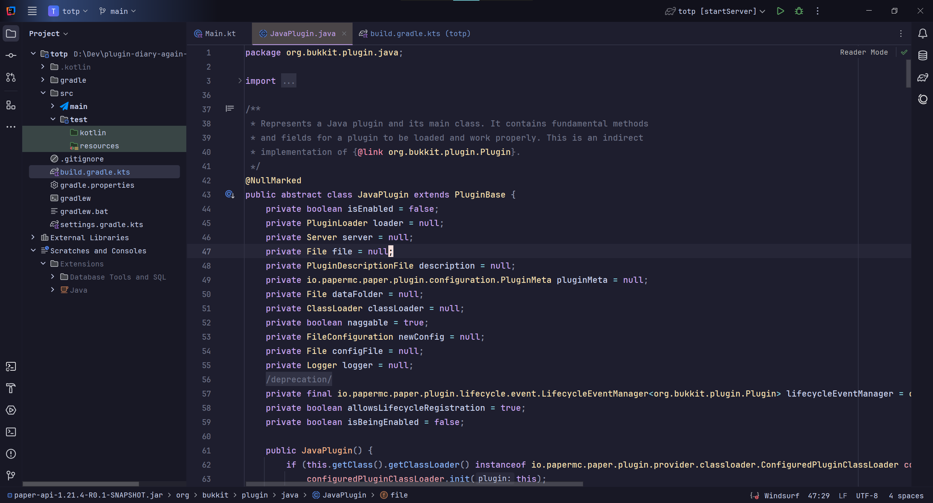Open the Gradle elephant tool window
933x503 pixels.
[x=922, y=77]
